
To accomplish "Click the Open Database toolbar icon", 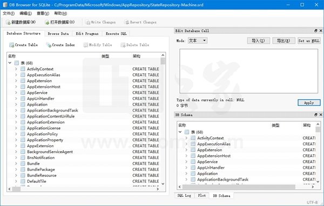I will coord(47,22).
